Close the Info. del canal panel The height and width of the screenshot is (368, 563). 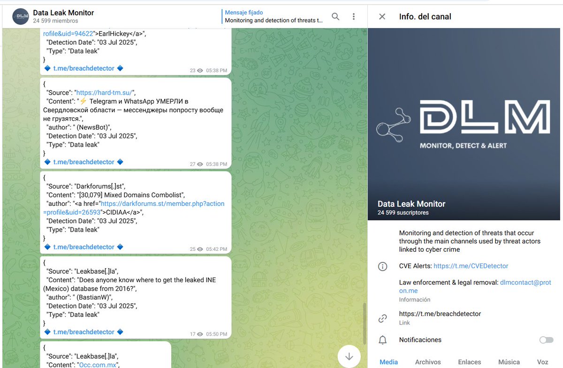(382, 16)
